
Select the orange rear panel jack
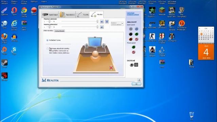point(131,39)
